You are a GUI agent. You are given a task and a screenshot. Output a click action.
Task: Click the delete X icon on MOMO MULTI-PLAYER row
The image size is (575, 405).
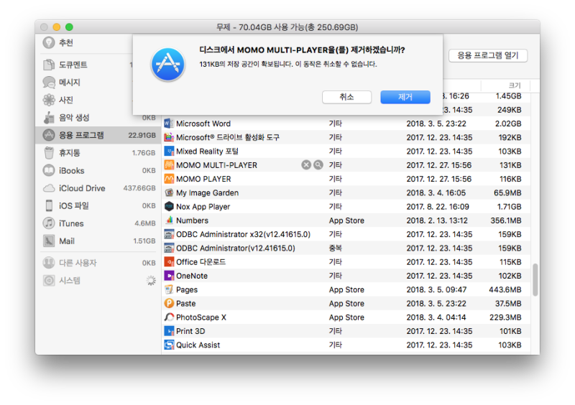pyautogui.click(x=306, y=165)
